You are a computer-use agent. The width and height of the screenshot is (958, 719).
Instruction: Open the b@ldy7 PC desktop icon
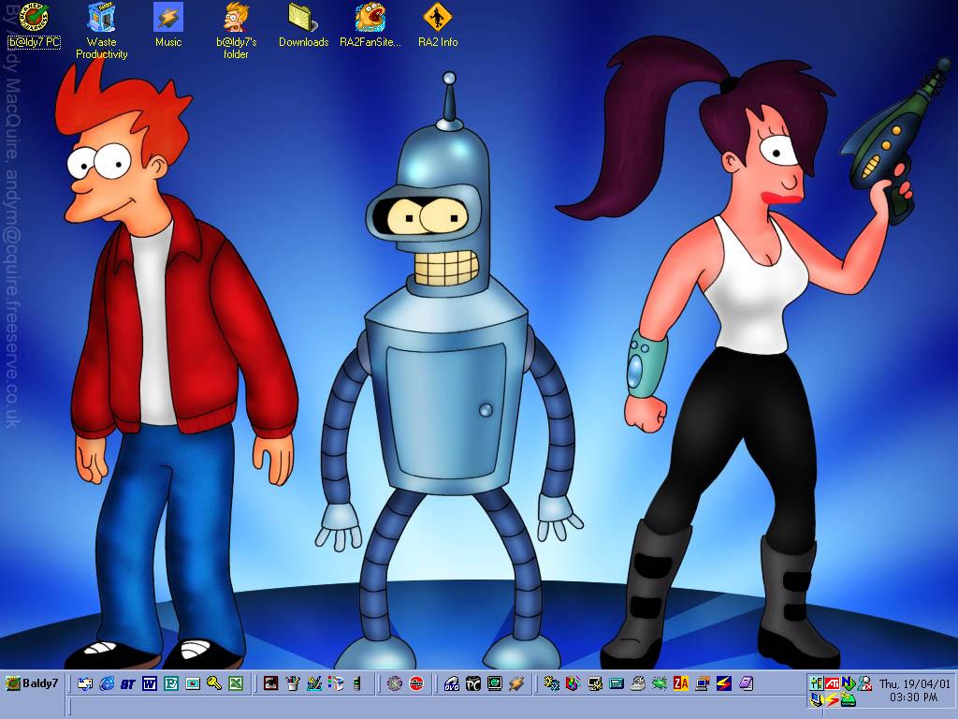coord(35,17)
